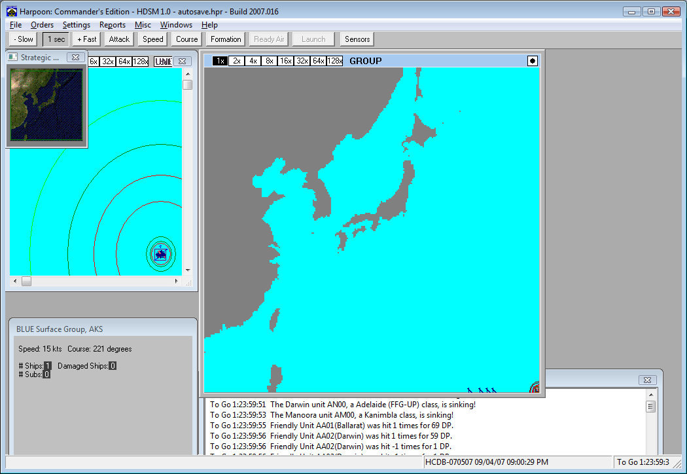
Task: Click the Strategic map thumbnail of Japan
Action: click(46, 105)
